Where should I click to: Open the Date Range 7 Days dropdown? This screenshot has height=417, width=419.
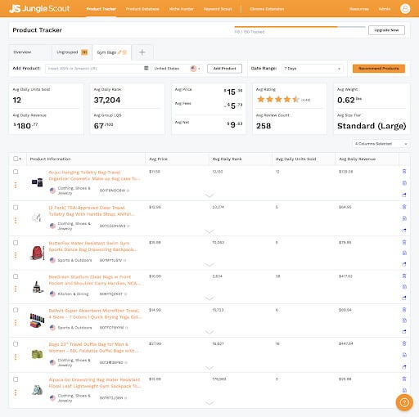point(313,69)
